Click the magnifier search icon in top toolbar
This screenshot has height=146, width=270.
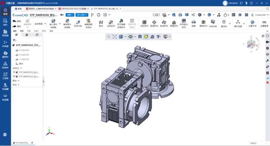174,15
